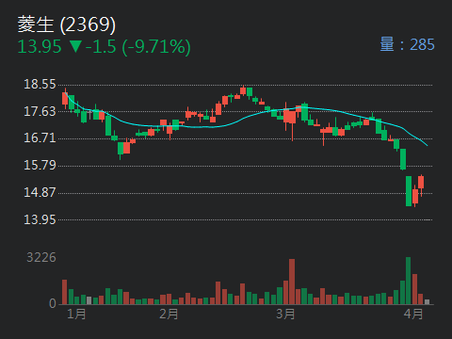Click the volume label 量：285
452x339 pixels.
407,44
